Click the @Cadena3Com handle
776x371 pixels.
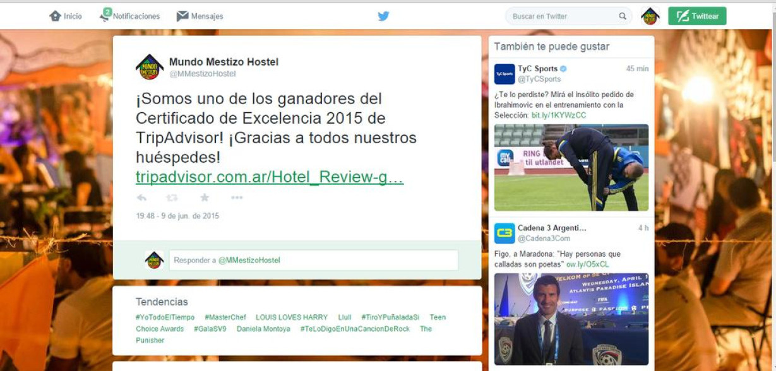544,238
